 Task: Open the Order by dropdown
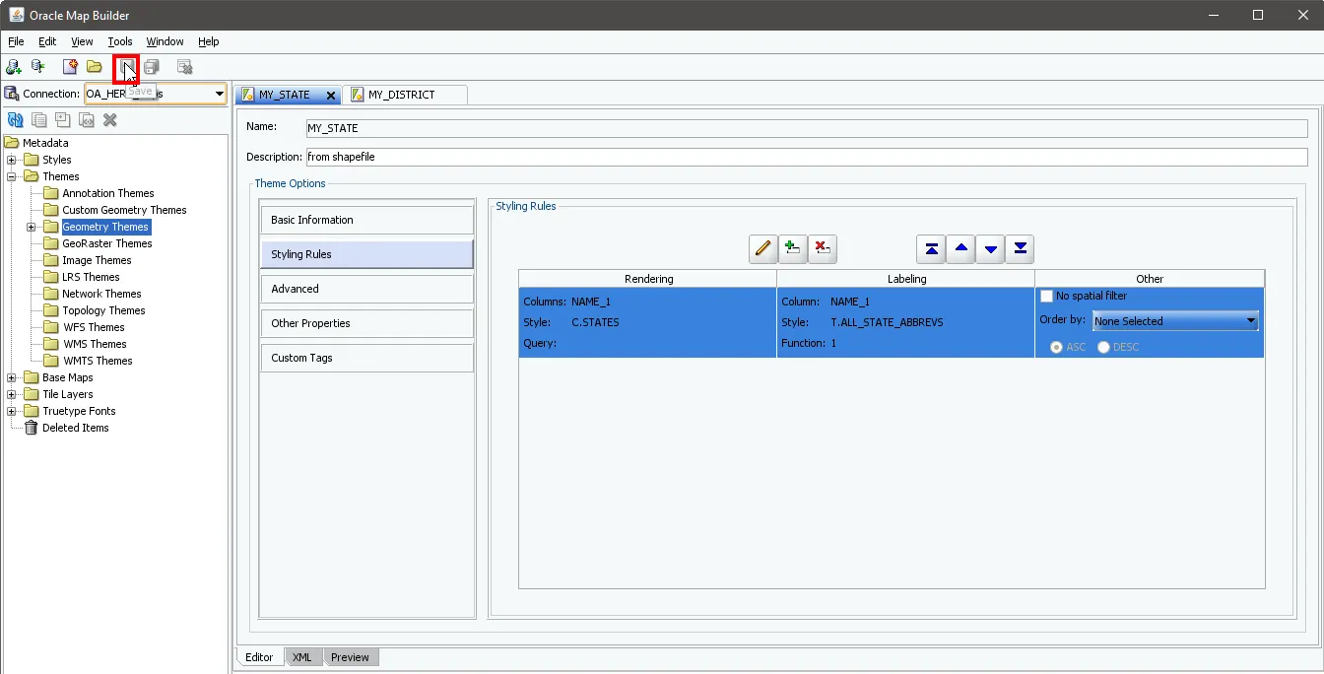pos(1251,321)
